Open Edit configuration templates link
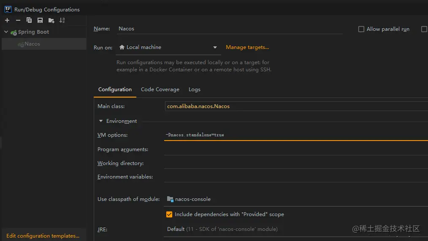The height and width of the screenshot is (241, 428). [x=43, y=236]
